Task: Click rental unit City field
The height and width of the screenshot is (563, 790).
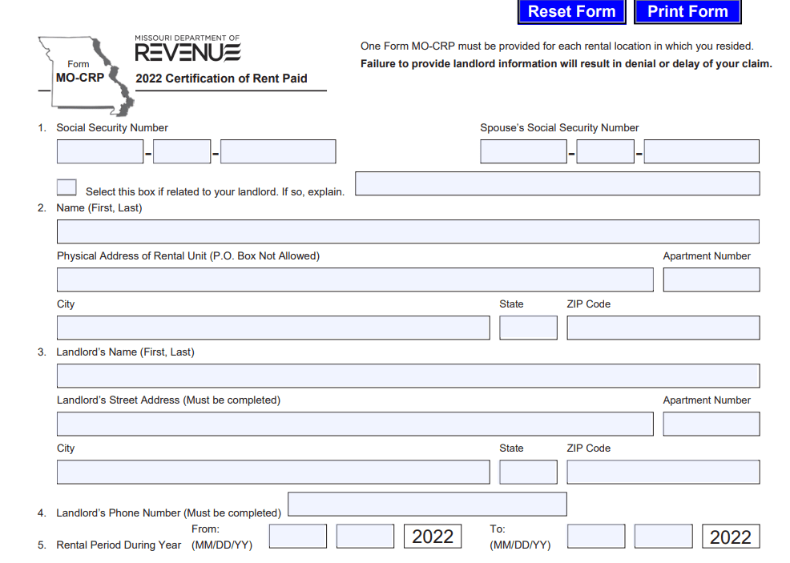Action: point(273,328)
